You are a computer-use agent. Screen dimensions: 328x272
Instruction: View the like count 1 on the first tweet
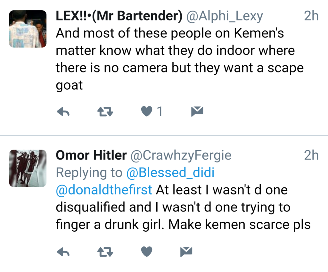tap(159, 111)
